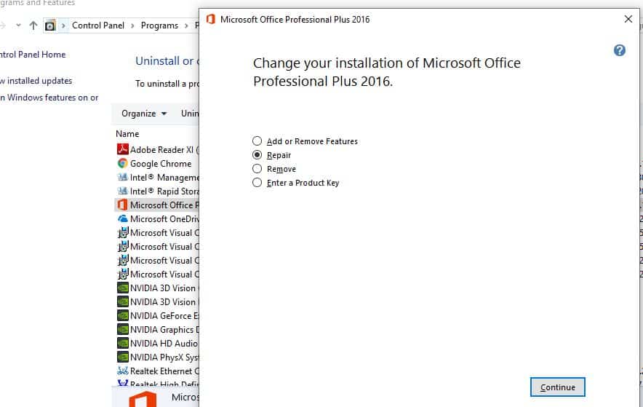Click the Continue button
Viewport: 643px width, 407px height.
[557, 387]
